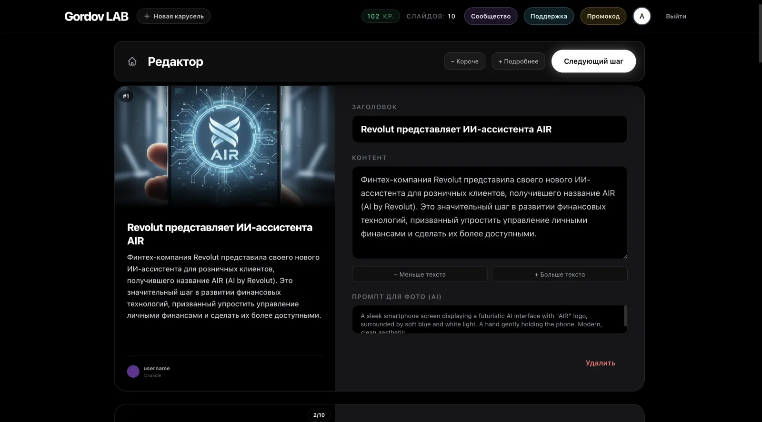Open the Поддержка page
Screen dimensions: 762x422
[549, 16]
